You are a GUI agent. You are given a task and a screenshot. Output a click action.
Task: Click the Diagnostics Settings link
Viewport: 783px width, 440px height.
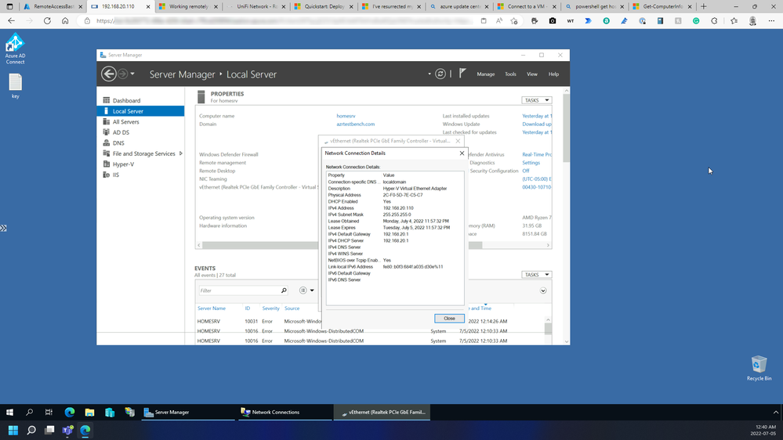531,163
